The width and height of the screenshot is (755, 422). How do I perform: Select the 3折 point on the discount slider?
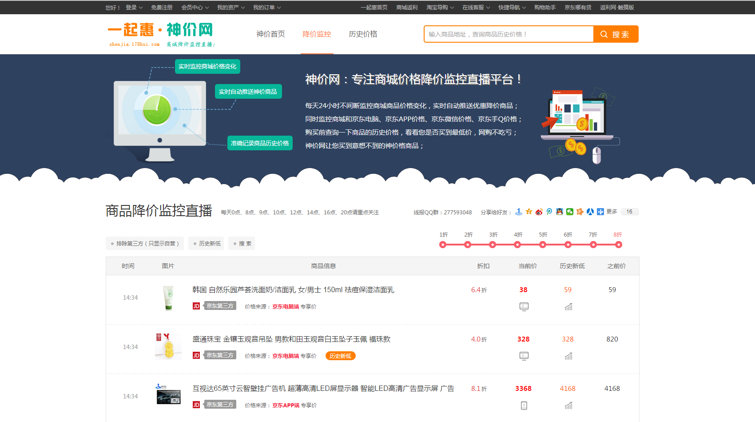pos(493,245)
